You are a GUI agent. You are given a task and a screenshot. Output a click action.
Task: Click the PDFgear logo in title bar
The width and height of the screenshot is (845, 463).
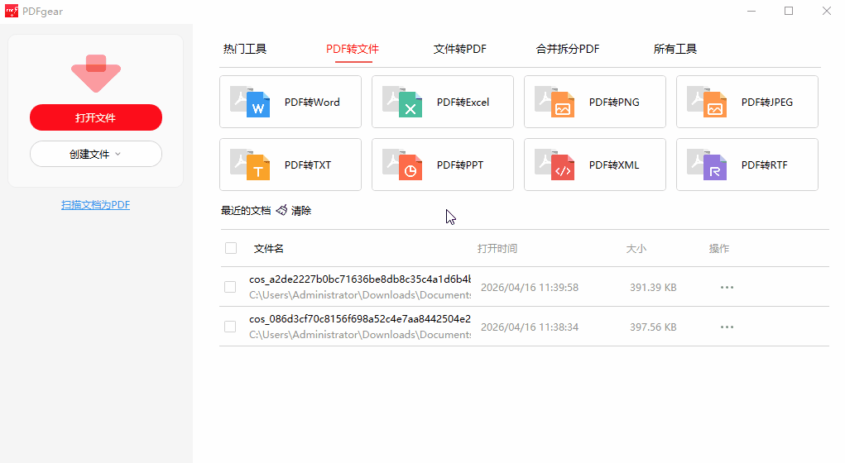coord(12,11)
